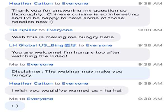Select the "Yeah this is making me hungry" message

point(62,37)
